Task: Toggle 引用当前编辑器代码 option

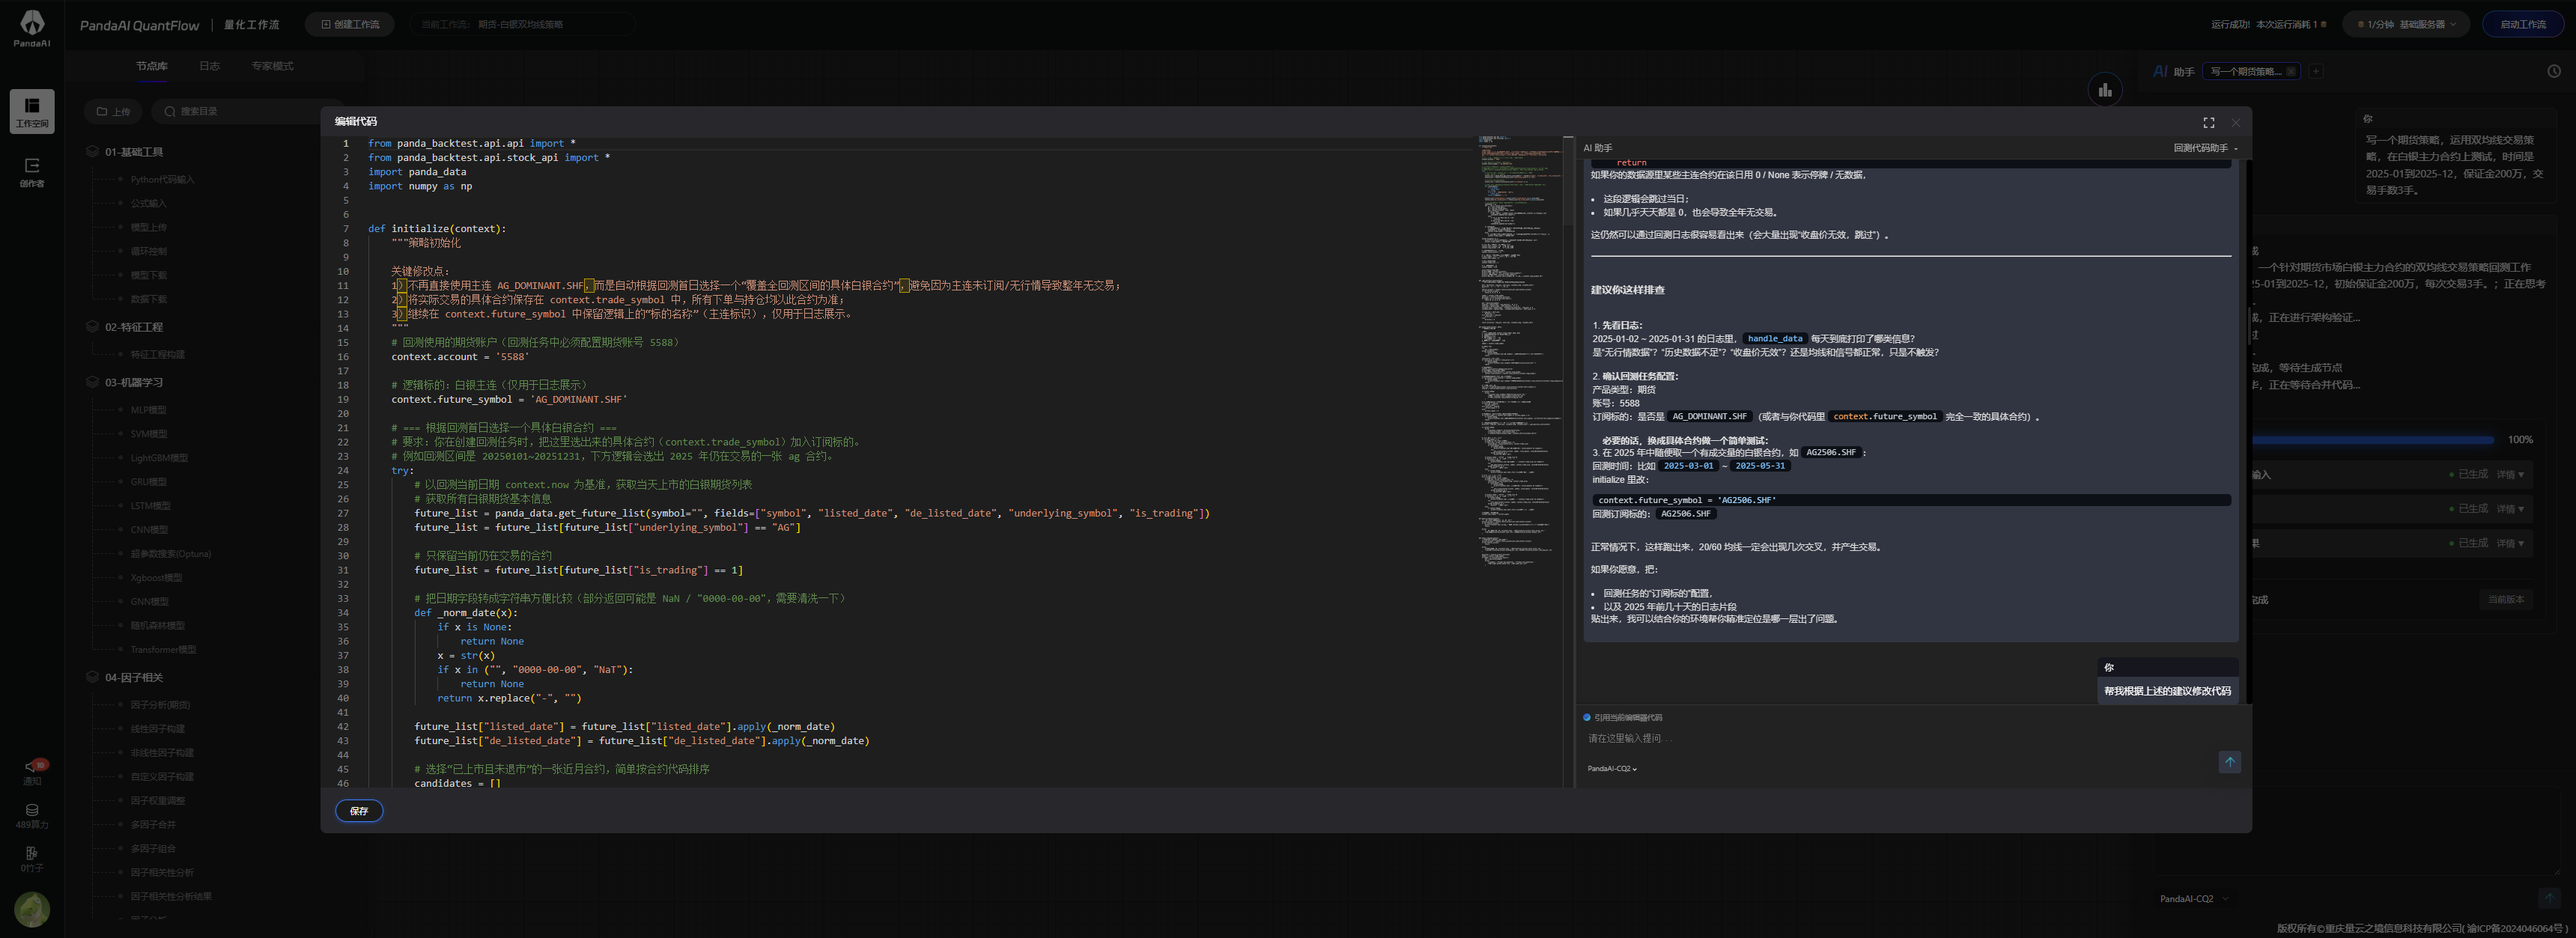Action: [1622, 717]
